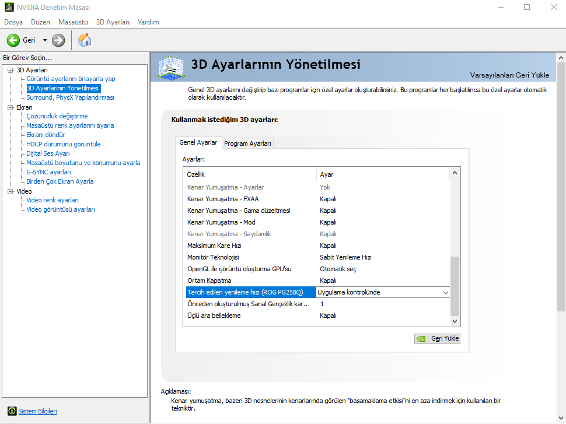Select Önceden oluşturulmuş Sanal Gerçeklik row

(318, 304)
